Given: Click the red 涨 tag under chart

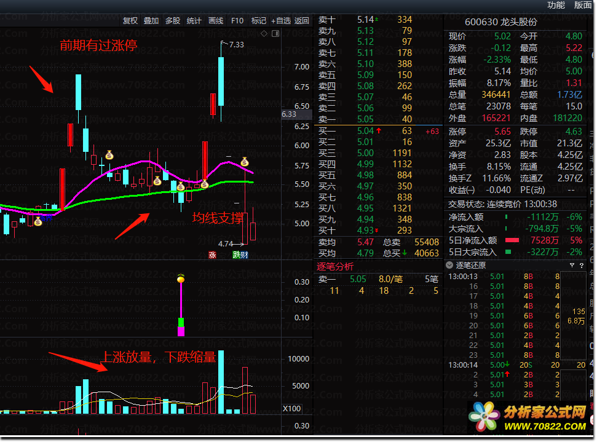Looking at the screenshot, I should pos(212,255).
